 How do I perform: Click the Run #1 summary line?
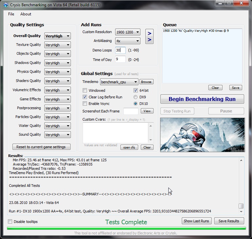[x=110, y=211]
